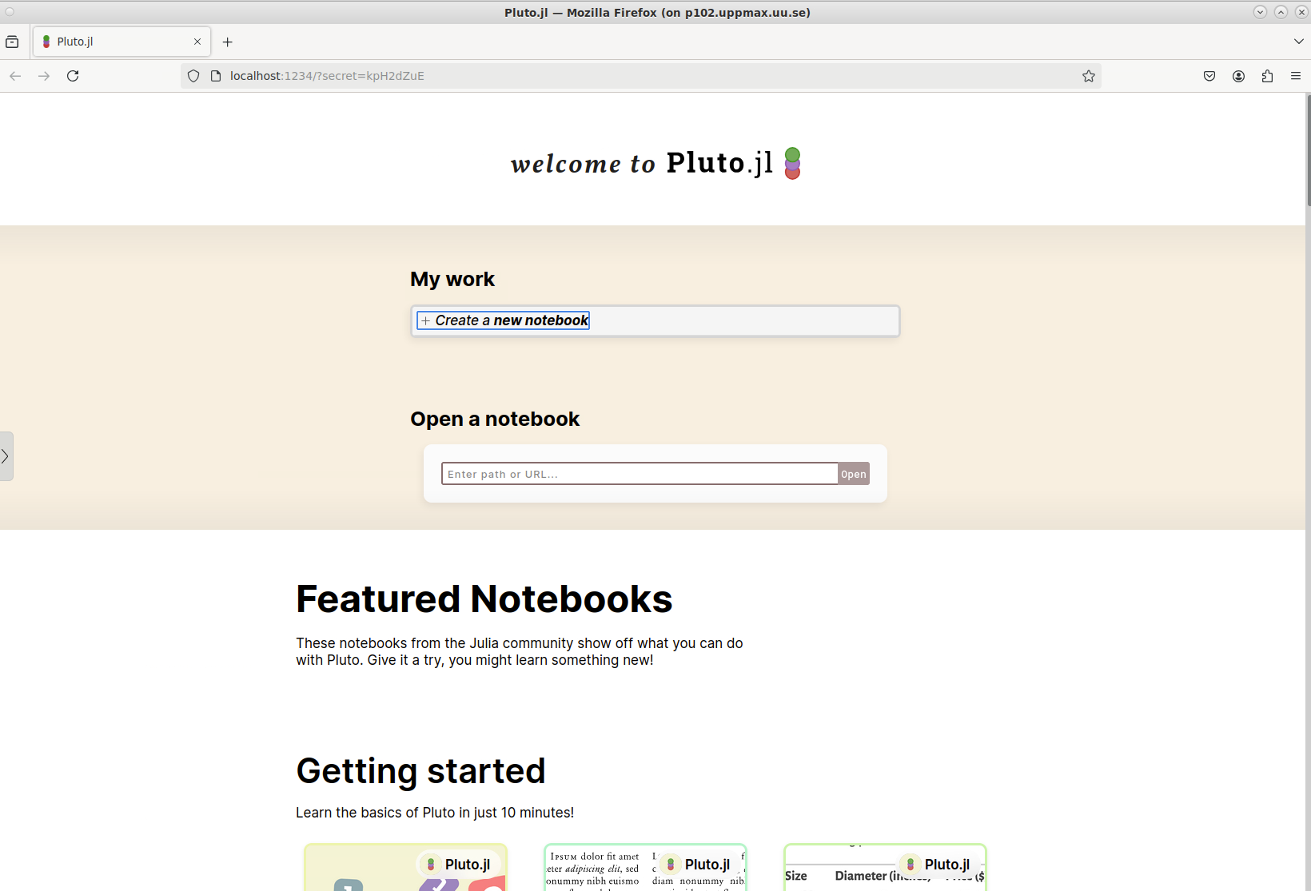The width and height of the screenshot is (1311, 891).
Task: Open a new browser tab with plus
Action: click(228, 42)
